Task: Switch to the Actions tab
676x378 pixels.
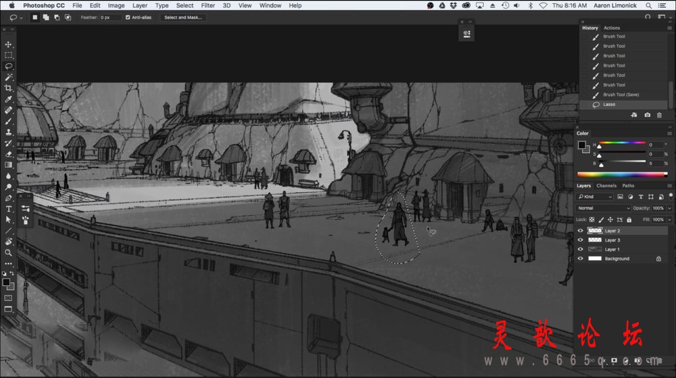Action: pyautogui.click(x=611, y=28)
